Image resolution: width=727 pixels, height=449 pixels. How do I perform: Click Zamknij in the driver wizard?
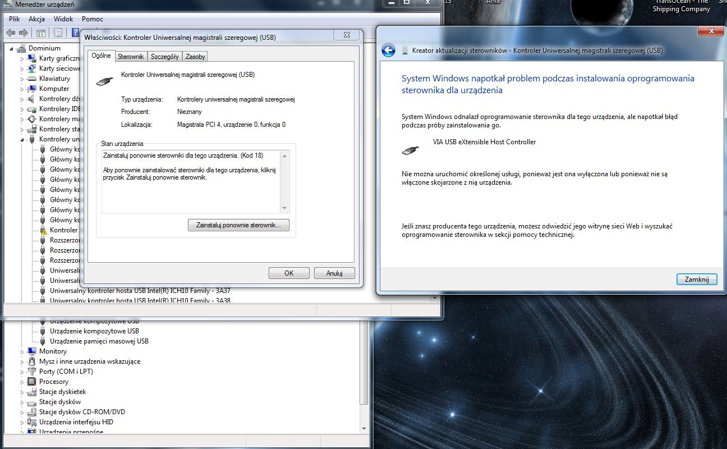click(697, 279)
